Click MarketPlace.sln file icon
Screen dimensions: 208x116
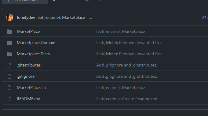pyautogui.click(x=9, y=87)
